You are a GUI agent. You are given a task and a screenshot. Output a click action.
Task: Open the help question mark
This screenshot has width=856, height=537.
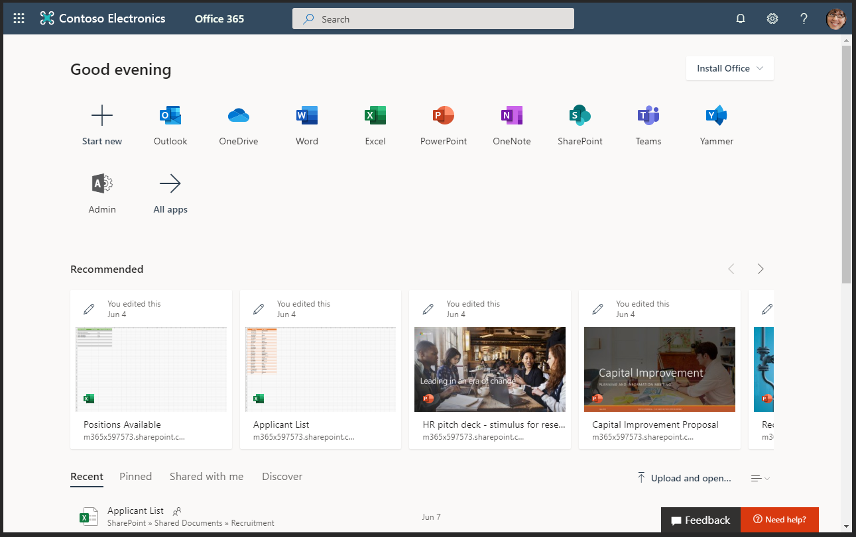point(804,19)
